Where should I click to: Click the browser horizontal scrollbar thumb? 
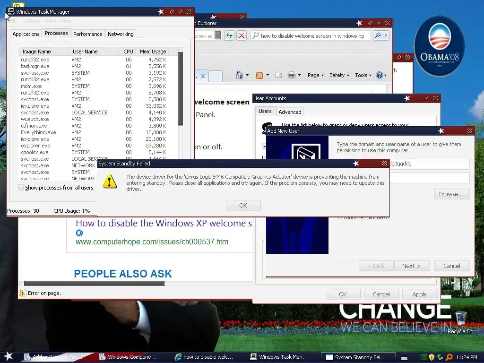94,283
